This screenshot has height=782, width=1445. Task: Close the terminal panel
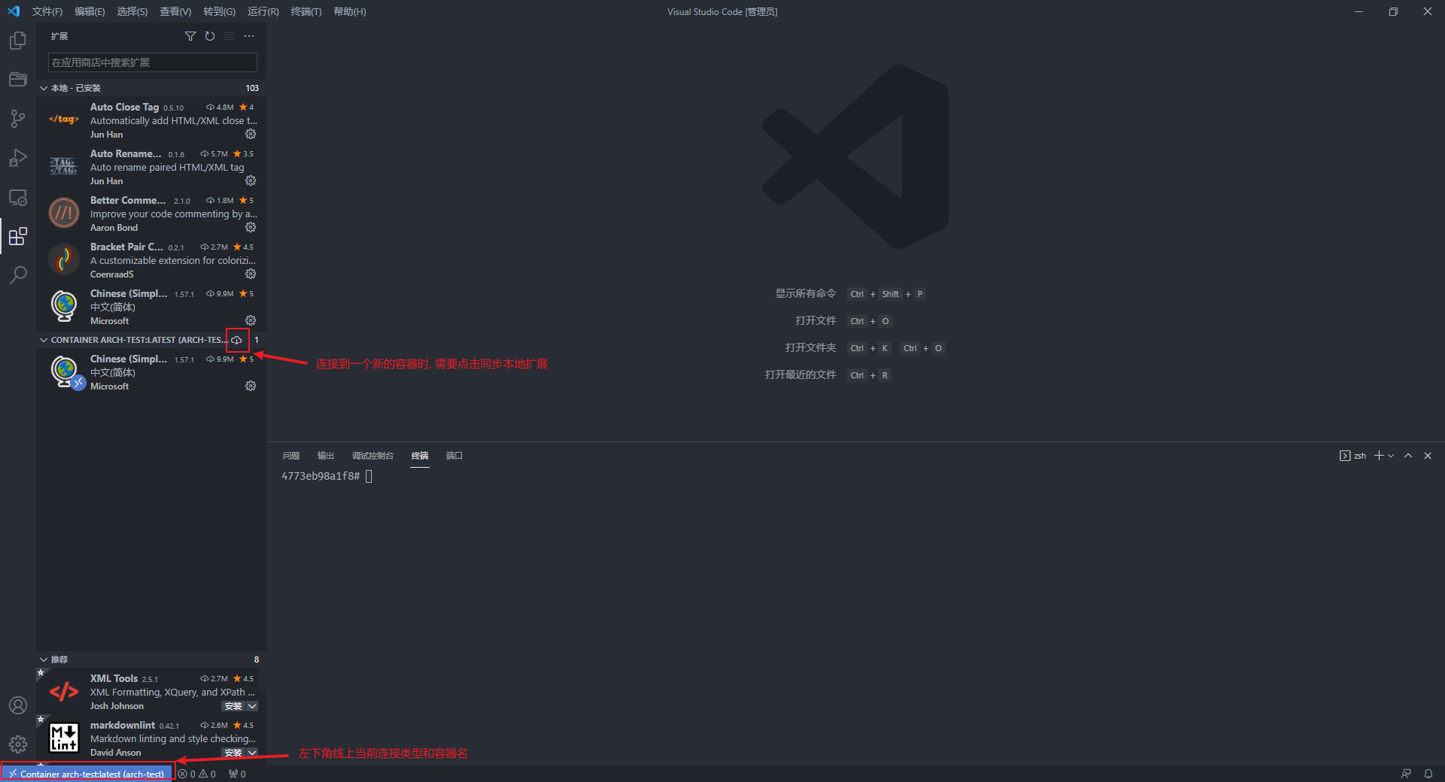1428,456
